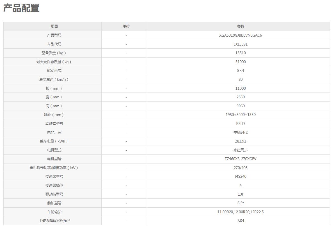This screenshot has width=333, height=230.
Task: Click the P5LD cab model value
Action: tap(240, 124)
